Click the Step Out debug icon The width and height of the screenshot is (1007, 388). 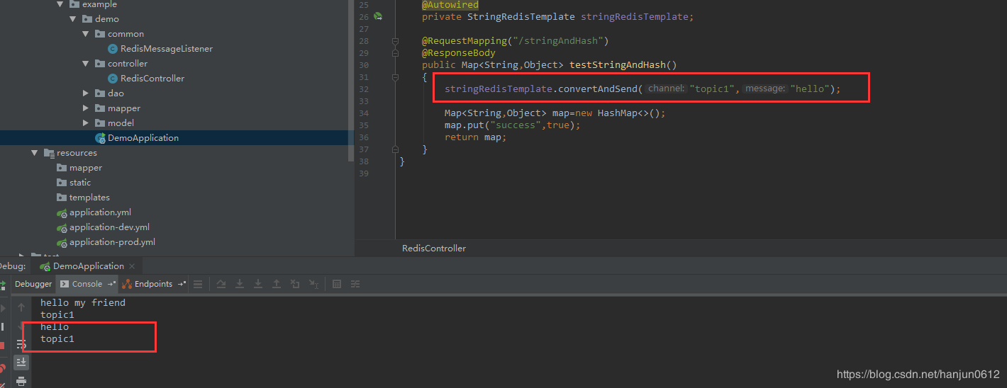[x=277, y=284]
